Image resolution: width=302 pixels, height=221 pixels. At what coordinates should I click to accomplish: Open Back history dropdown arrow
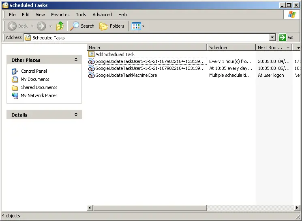(32, 26)
